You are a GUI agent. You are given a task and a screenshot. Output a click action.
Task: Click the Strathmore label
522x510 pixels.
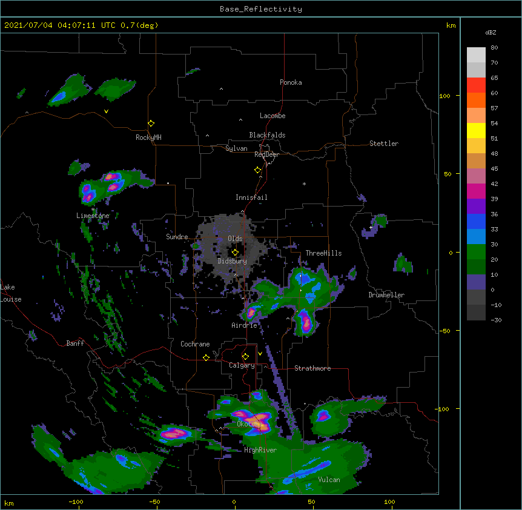(x=312, y=368)
